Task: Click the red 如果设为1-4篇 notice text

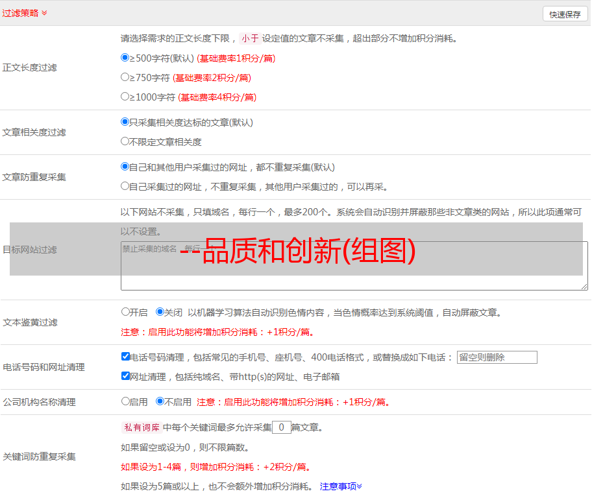Action: tap(217, 467)
